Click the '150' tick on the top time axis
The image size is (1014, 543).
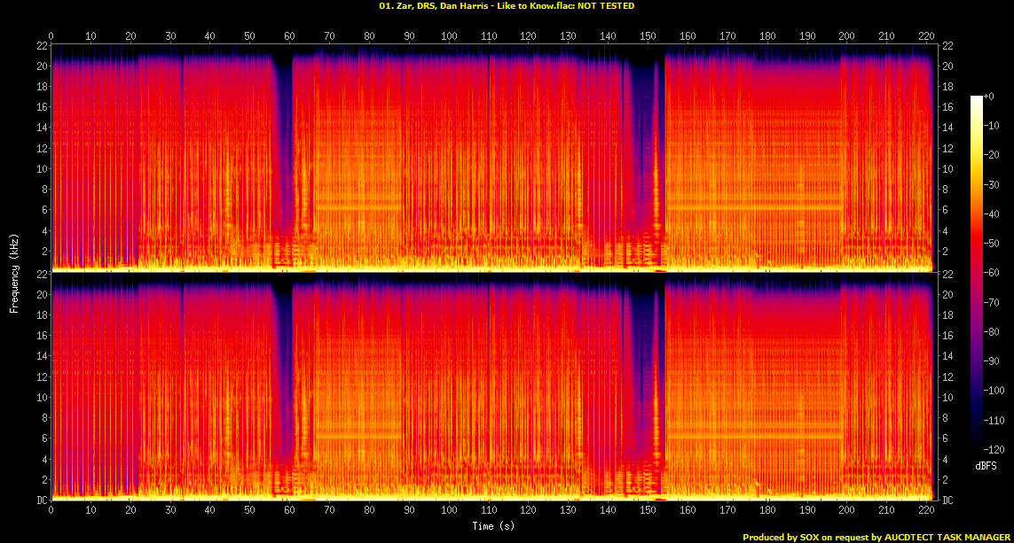pos(648,36)
